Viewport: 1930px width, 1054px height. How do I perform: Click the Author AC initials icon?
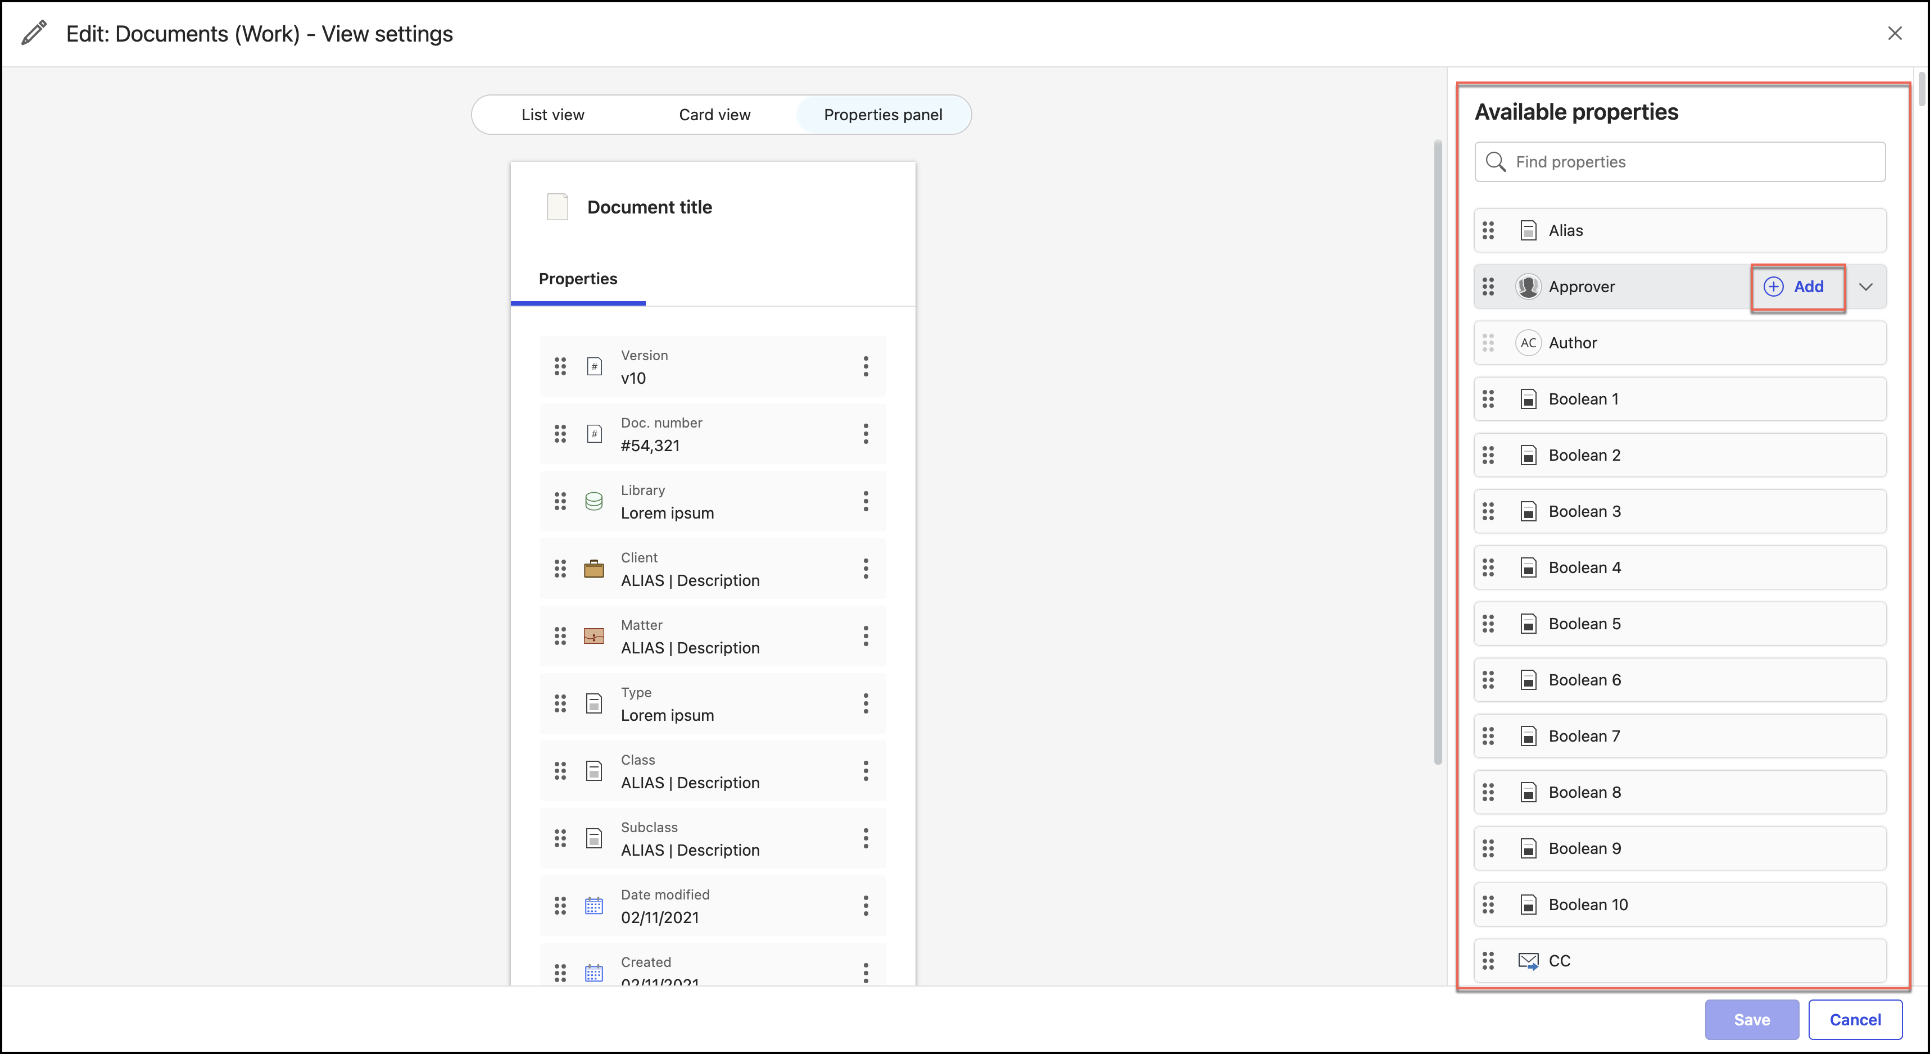coord(1528,342)
